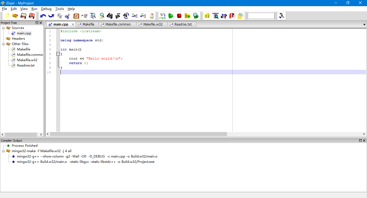
Task: Stop execution with the red stop icon
Action: tap(179, 16)
